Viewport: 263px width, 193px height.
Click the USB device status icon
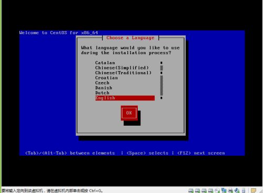244,191
